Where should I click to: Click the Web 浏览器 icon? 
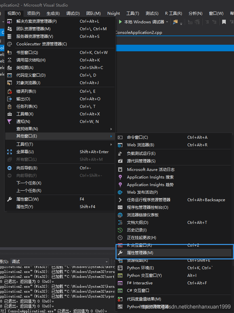(x=120, y=145)
